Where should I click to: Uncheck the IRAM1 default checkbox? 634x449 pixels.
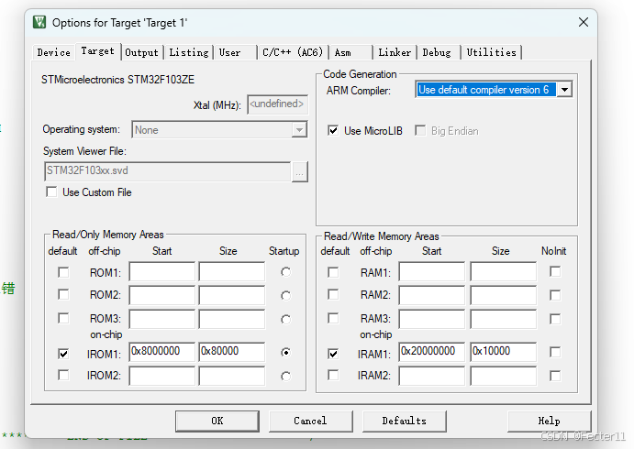[333, 354]
